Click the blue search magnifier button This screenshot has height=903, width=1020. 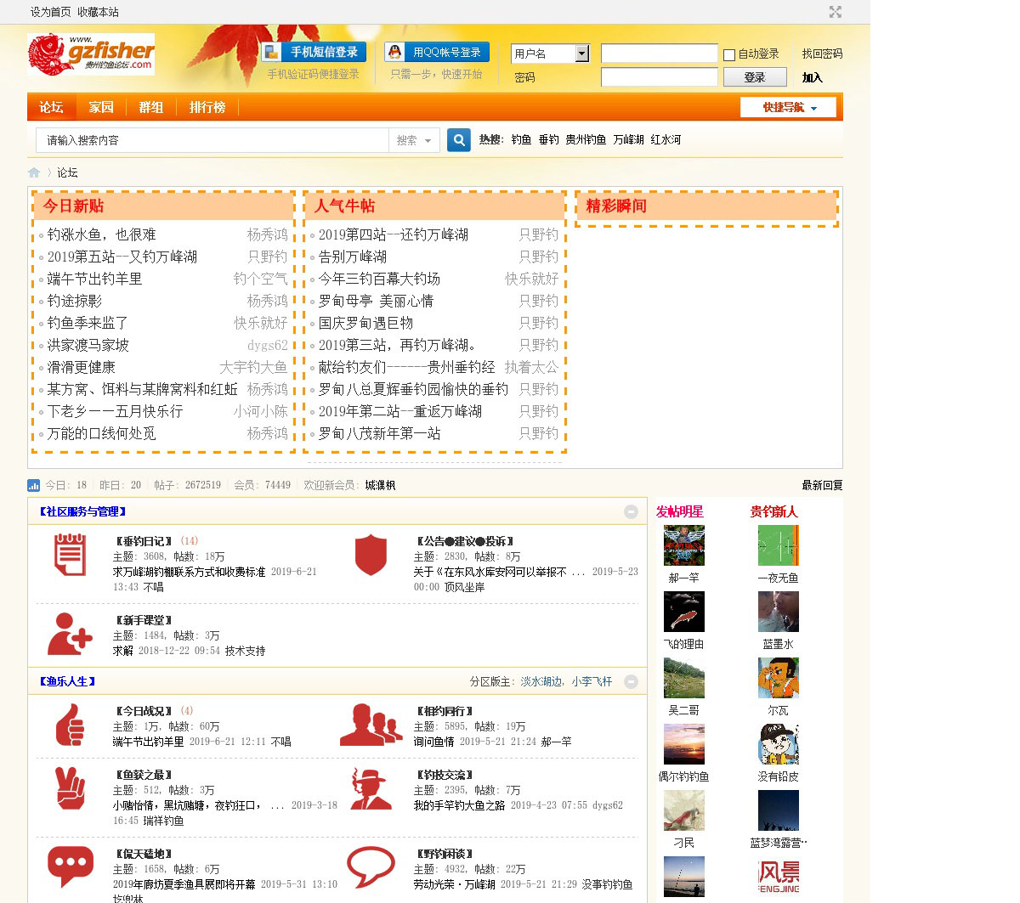click(459, 140)
